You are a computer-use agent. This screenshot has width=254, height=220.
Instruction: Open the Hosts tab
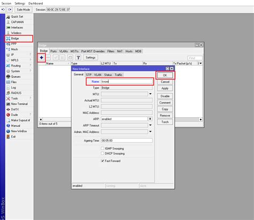pos(129,51)
